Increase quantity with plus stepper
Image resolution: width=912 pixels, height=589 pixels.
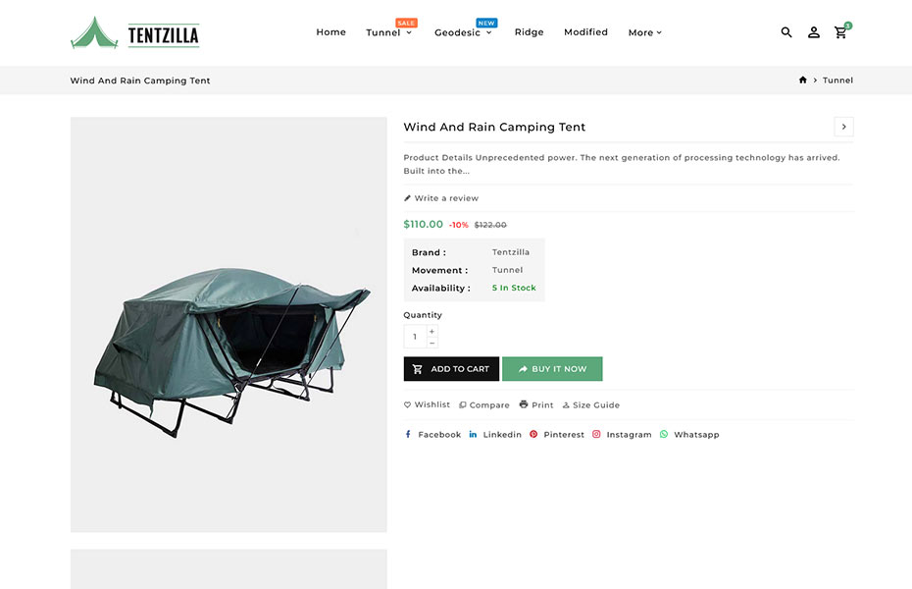432,331
